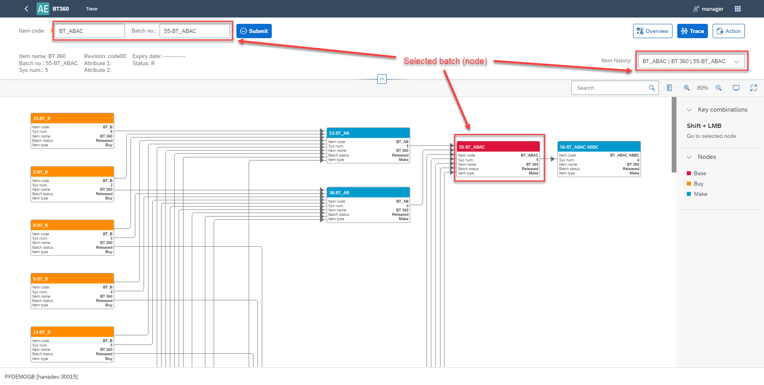Select the 55-BT_ABAC node in the graph
The image size is (764, 385).
point(499,159)
